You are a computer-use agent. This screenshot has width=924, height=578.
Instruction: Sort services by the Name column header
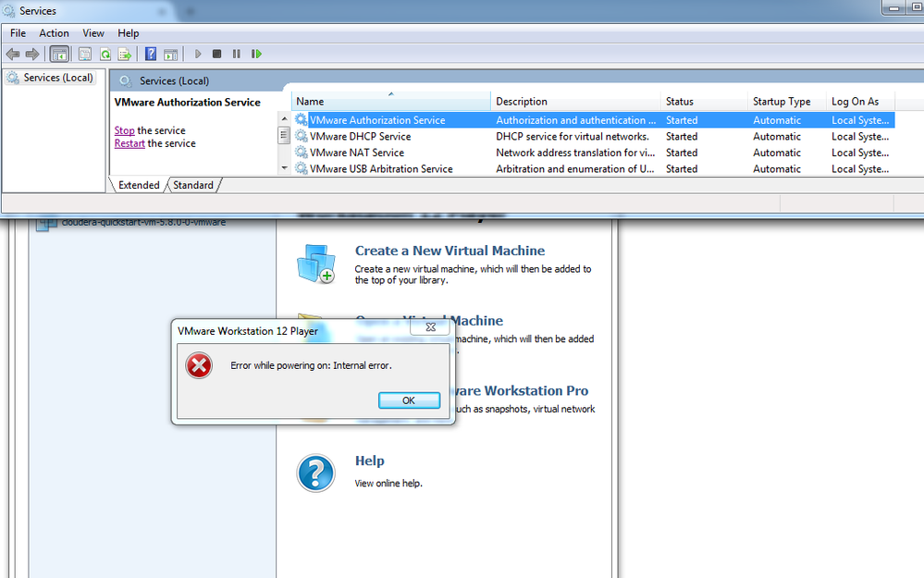click(390, 102)
